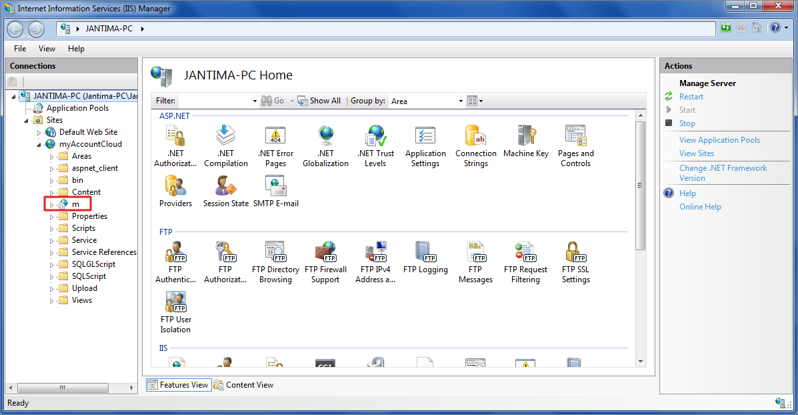Expand the m application node

[51, 205]
